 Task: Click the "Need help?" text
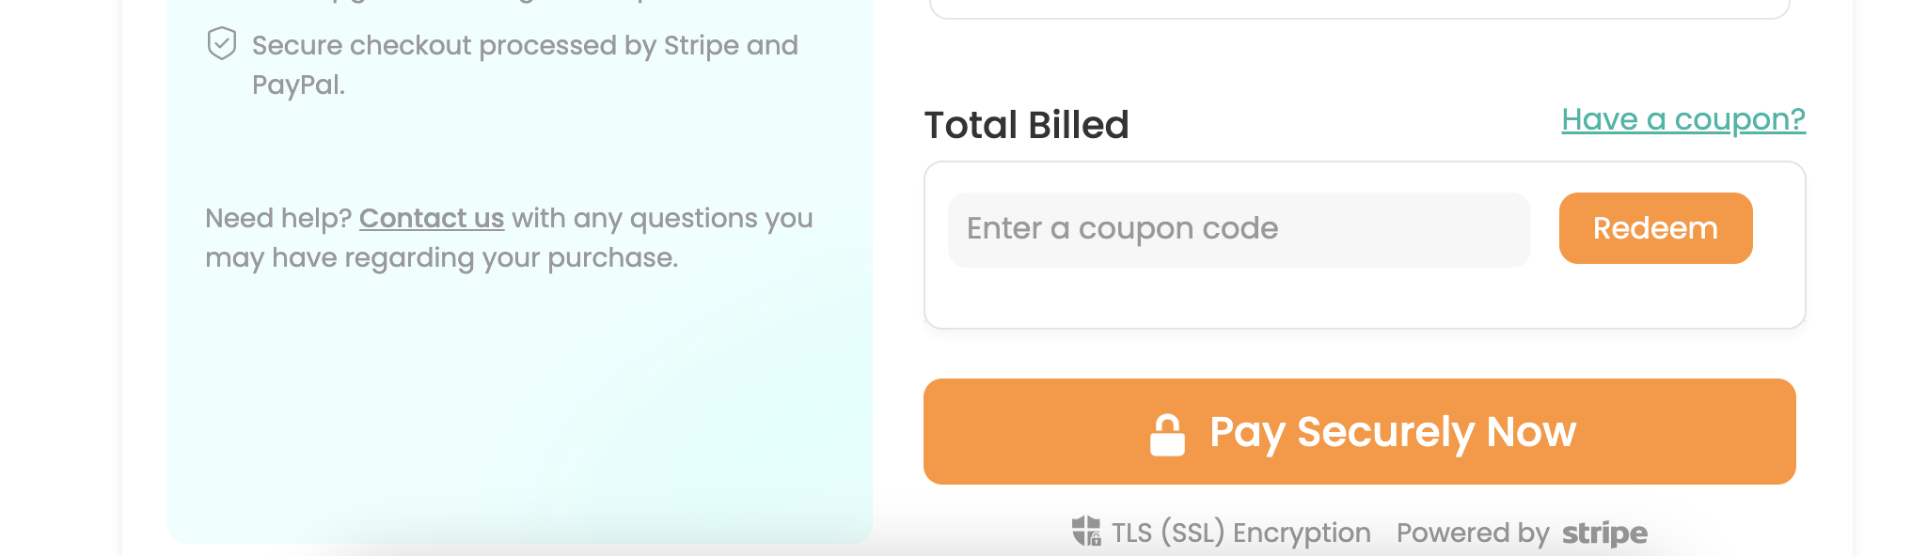[278, 218]
